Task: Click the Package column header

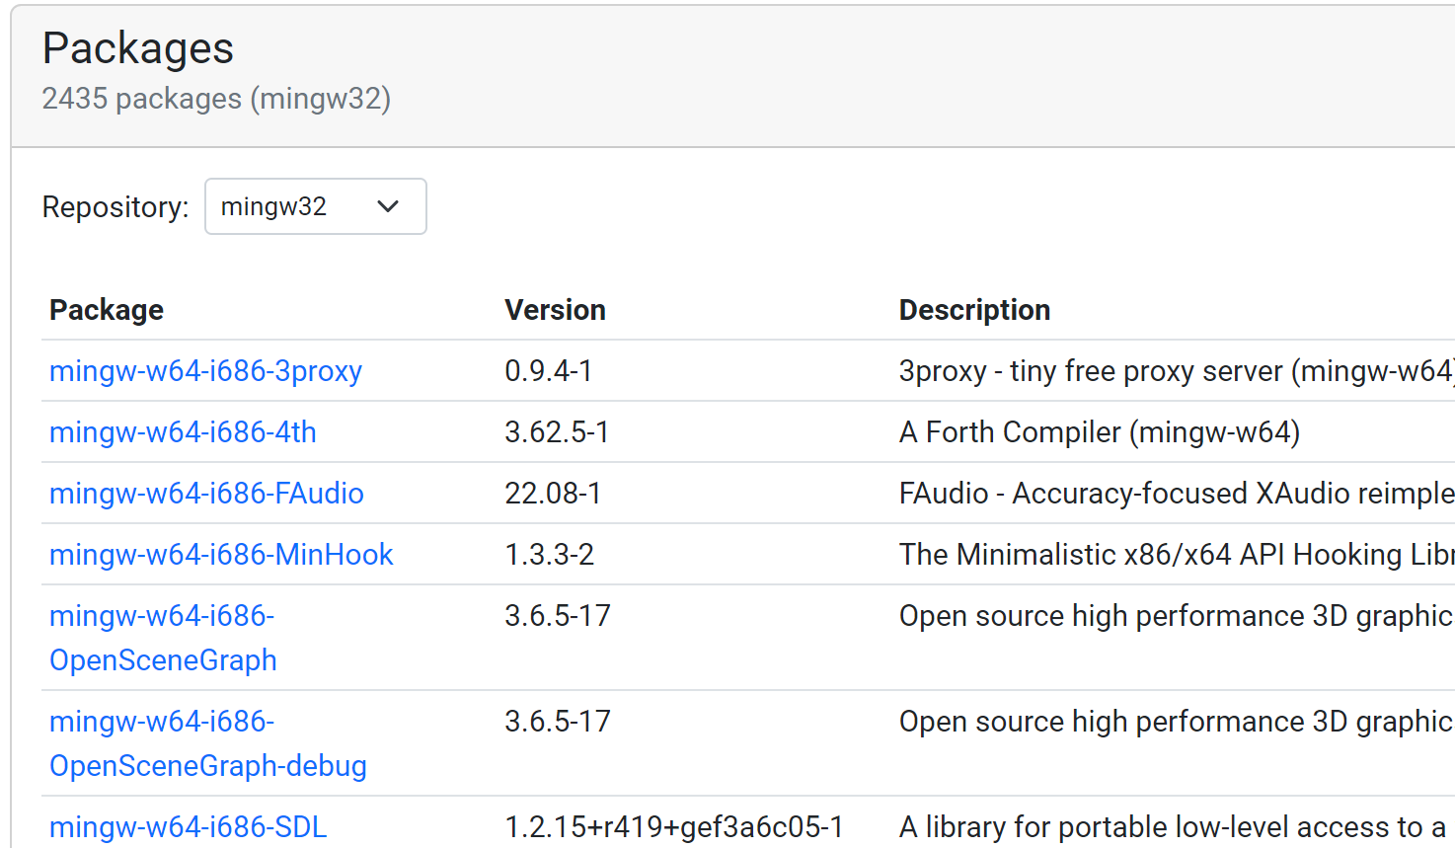Action: [x=107, y=310]
